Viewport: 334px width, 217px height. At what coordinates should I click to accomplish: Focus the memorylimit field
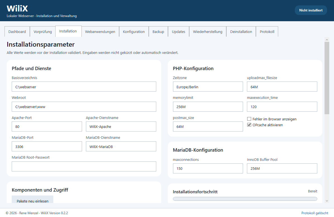point(208,107)
